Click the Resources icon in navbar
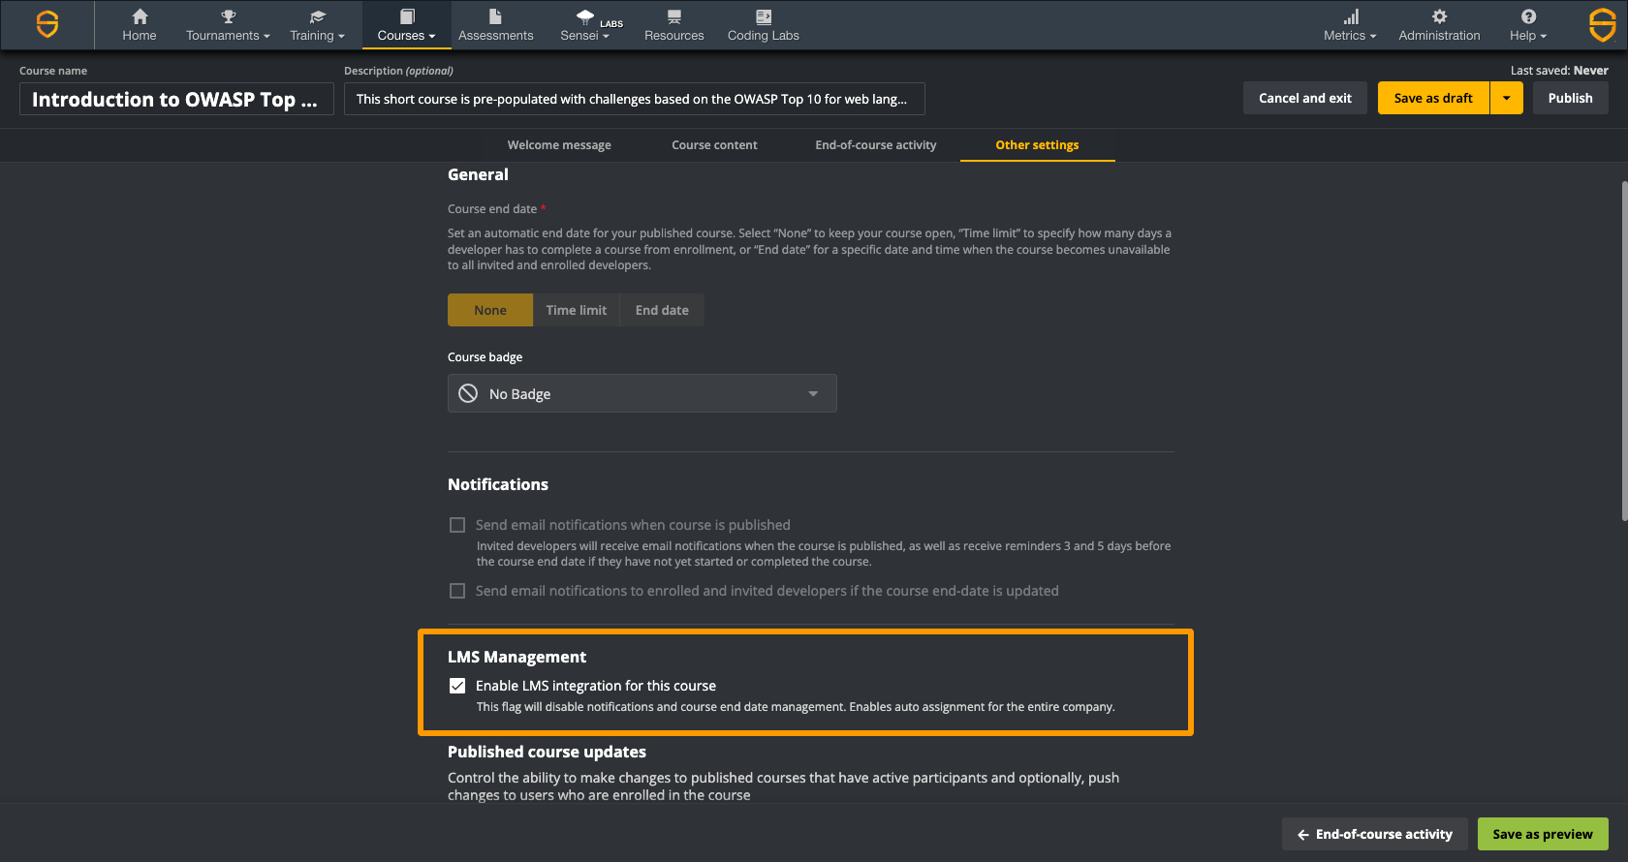Screen dimensions: 1628x862 coord(674,16)
